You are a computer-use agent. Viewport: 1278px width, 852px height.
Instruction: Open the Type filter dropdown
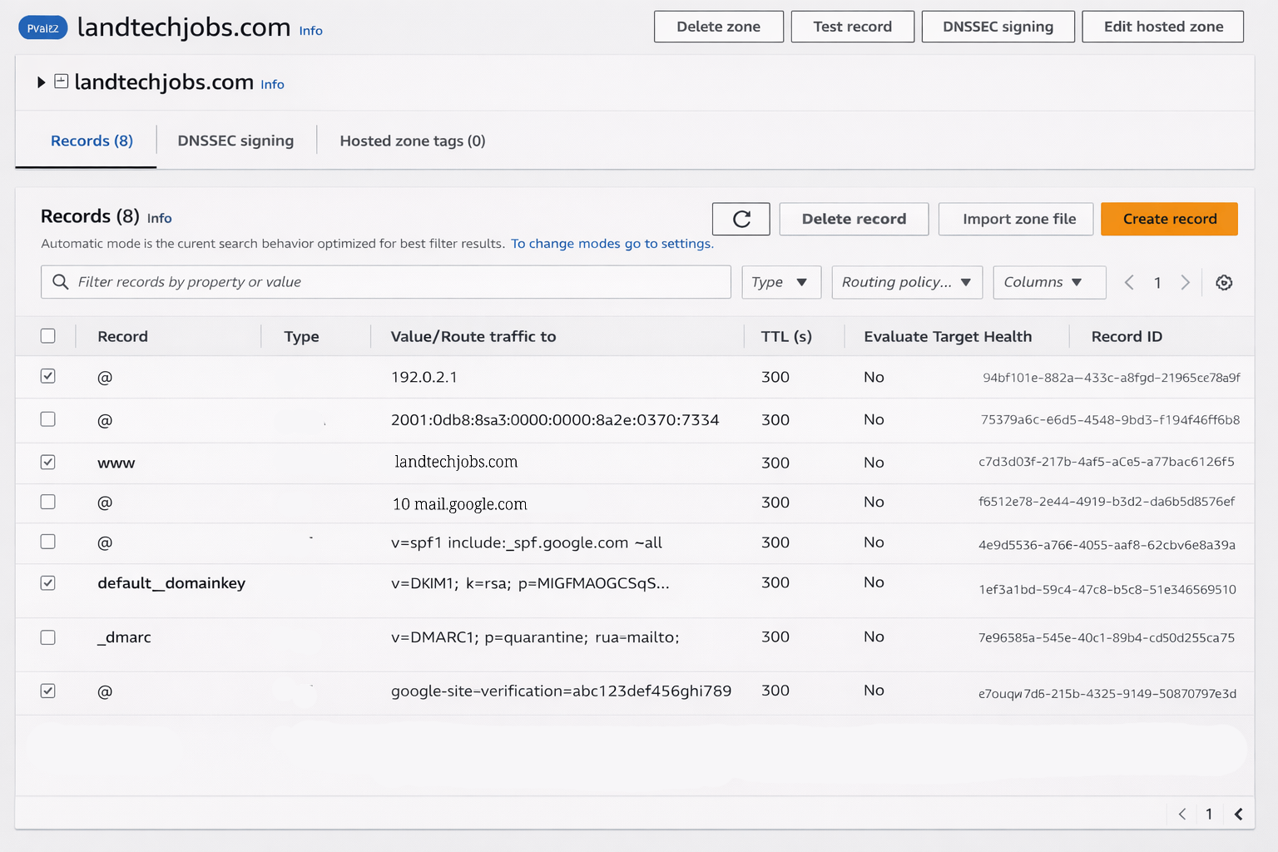[780, 283]
